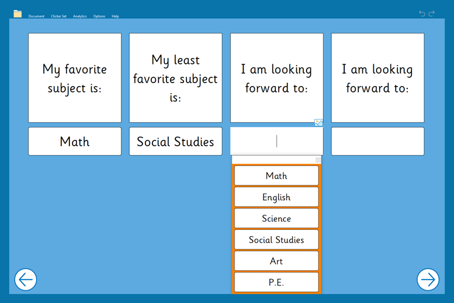This screenshot has width=454, height=303.
Task: Go to next page with right arrow
Action: [428, 280]
